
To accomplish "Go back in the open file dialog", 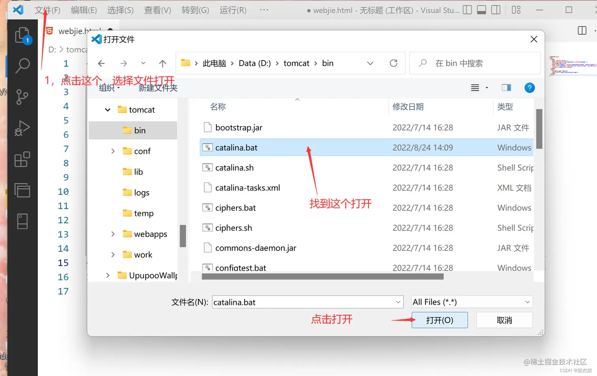I will click(x=101, y=63).
